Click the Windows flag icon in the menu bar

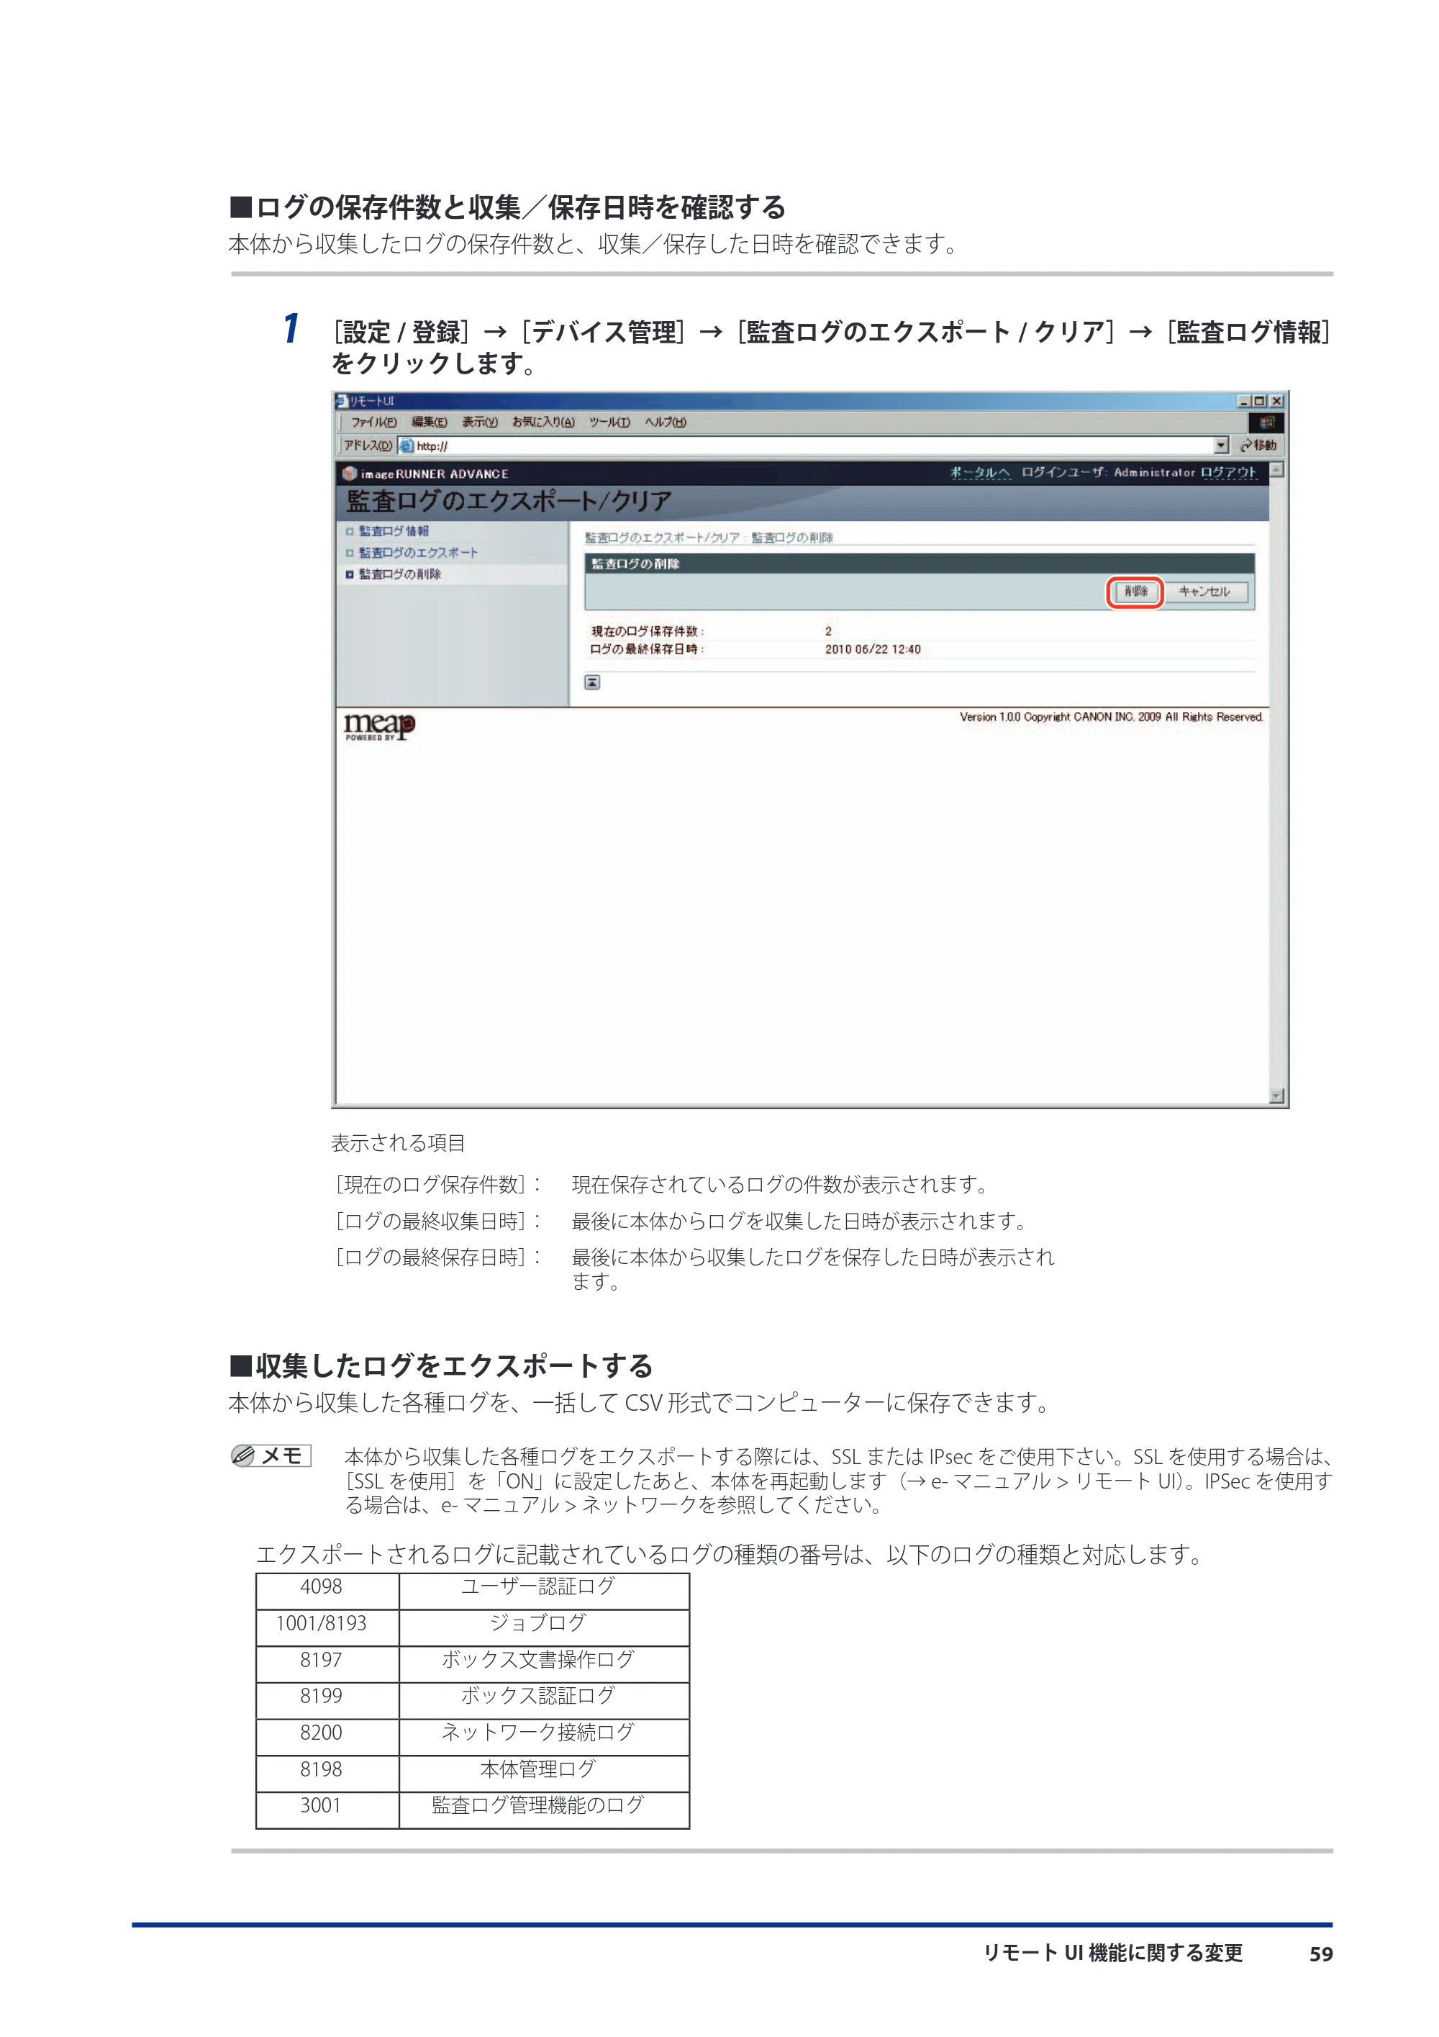click(1266, 423)
